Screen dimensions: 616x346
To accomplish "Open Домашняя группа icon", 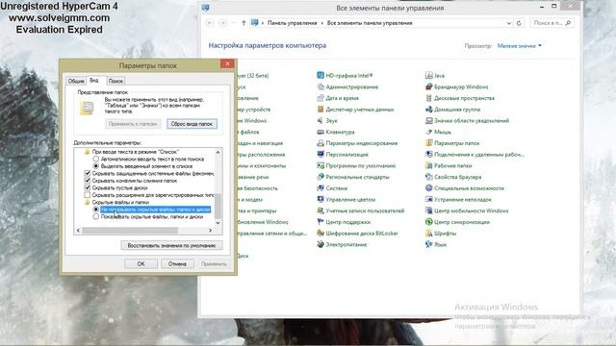I will 428,110.
